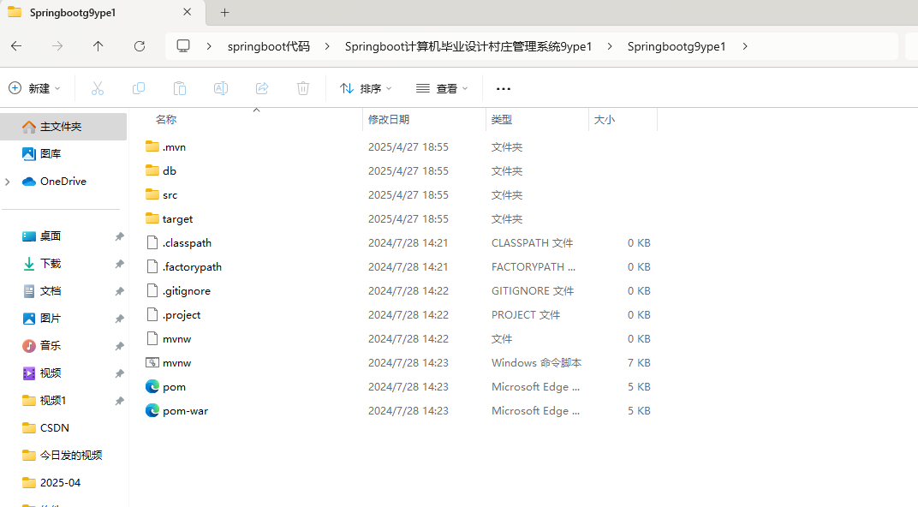Select the .project file name

182,315
